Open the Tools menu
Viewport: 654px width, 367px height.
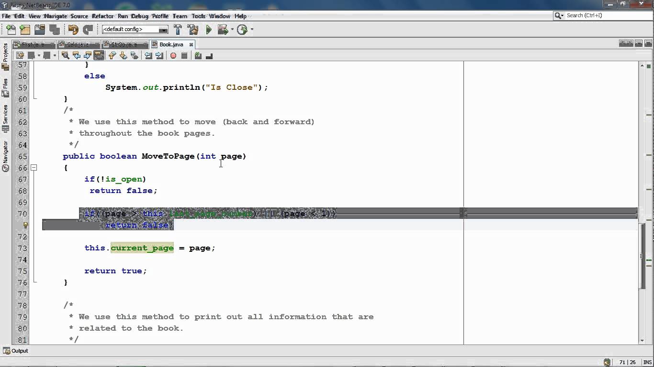pos(198,16)
